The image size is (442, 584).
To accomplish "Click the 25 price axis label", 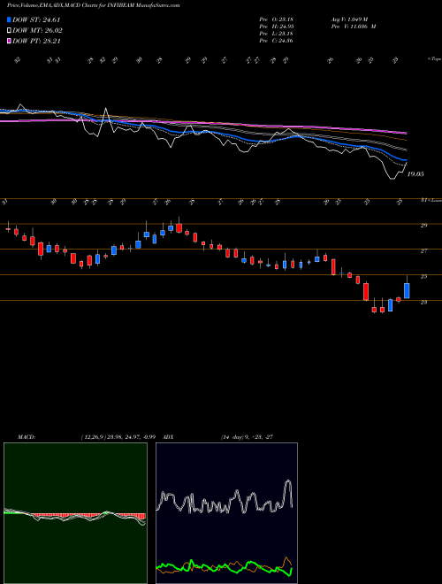I will tap(423, 276).
